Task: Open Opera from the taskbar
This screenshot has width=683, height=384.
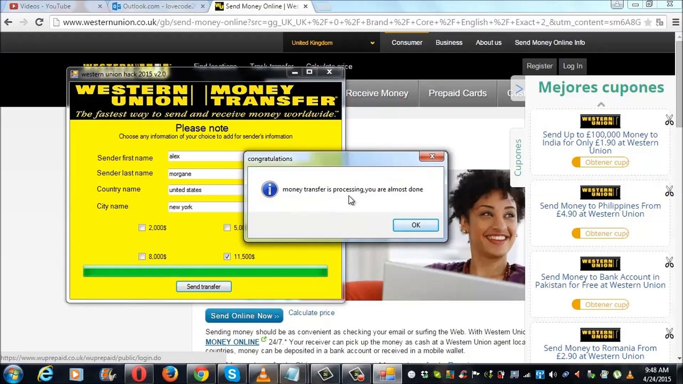Action: tap(139, 374)
